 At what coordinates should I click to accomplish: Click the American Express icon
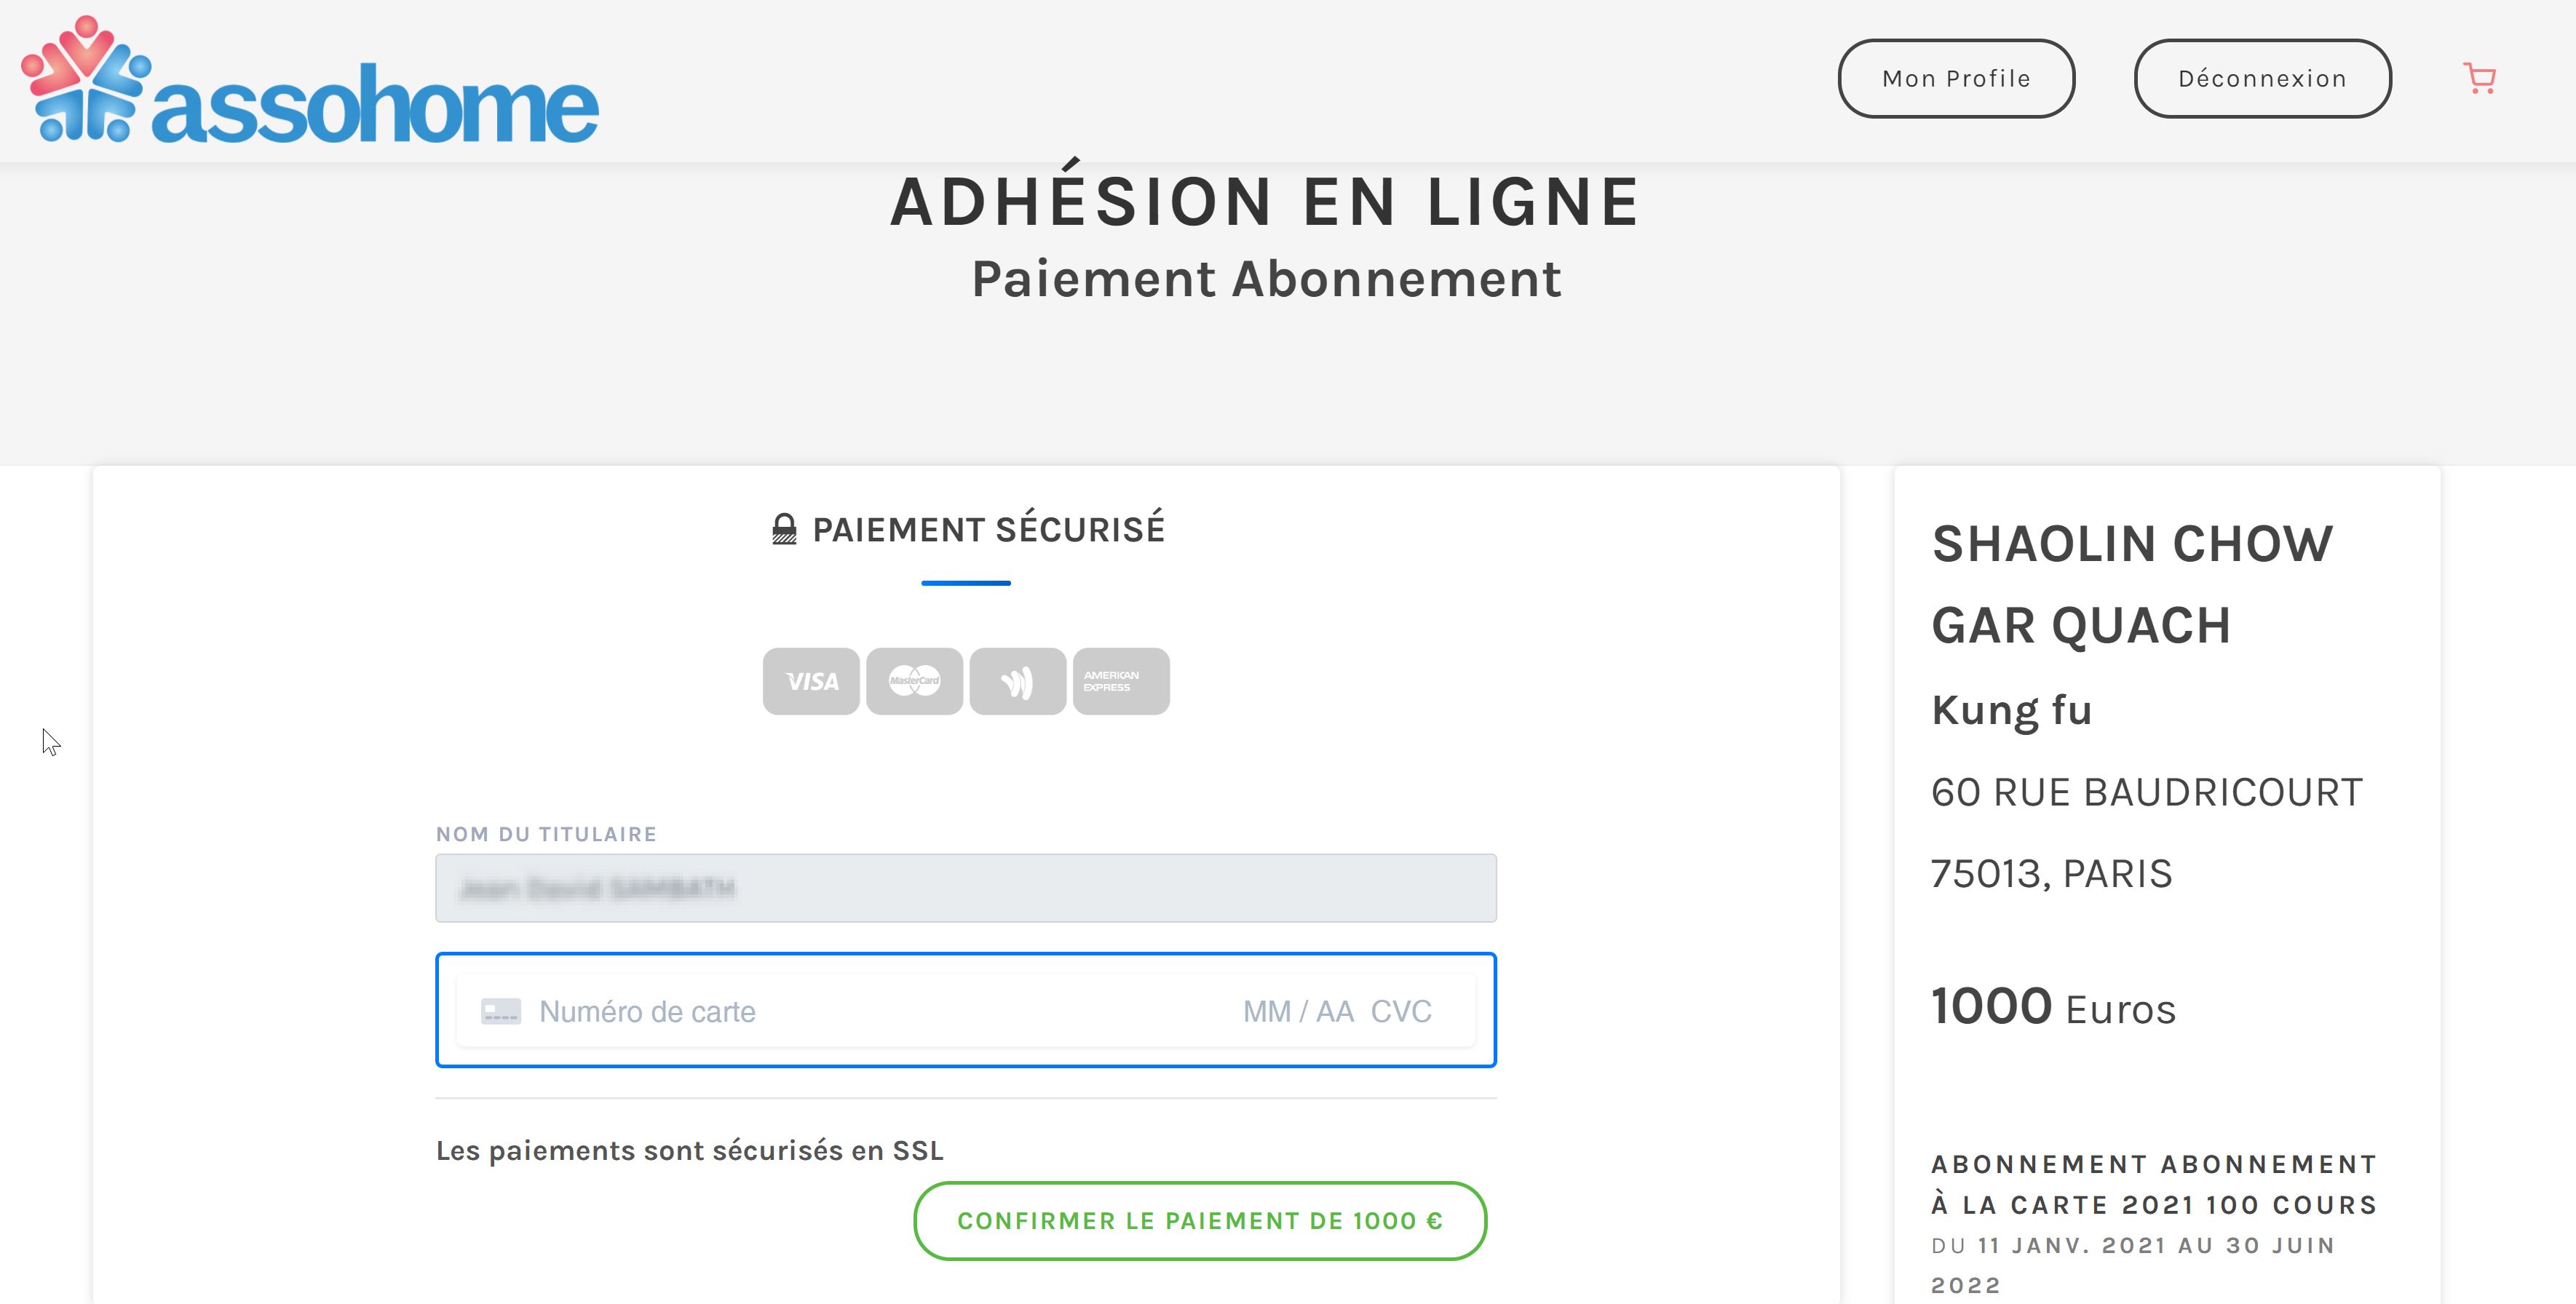[1120, 681]
